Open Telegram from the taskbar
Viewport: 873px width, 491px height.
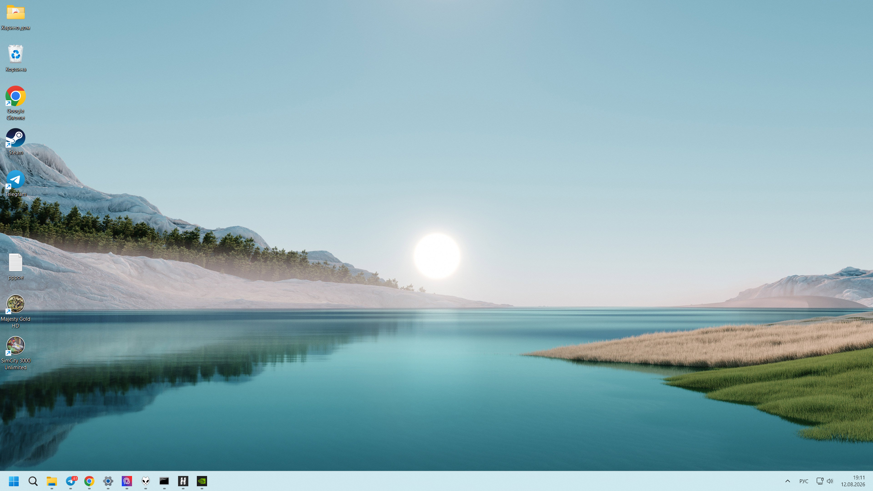click(71, 481)
